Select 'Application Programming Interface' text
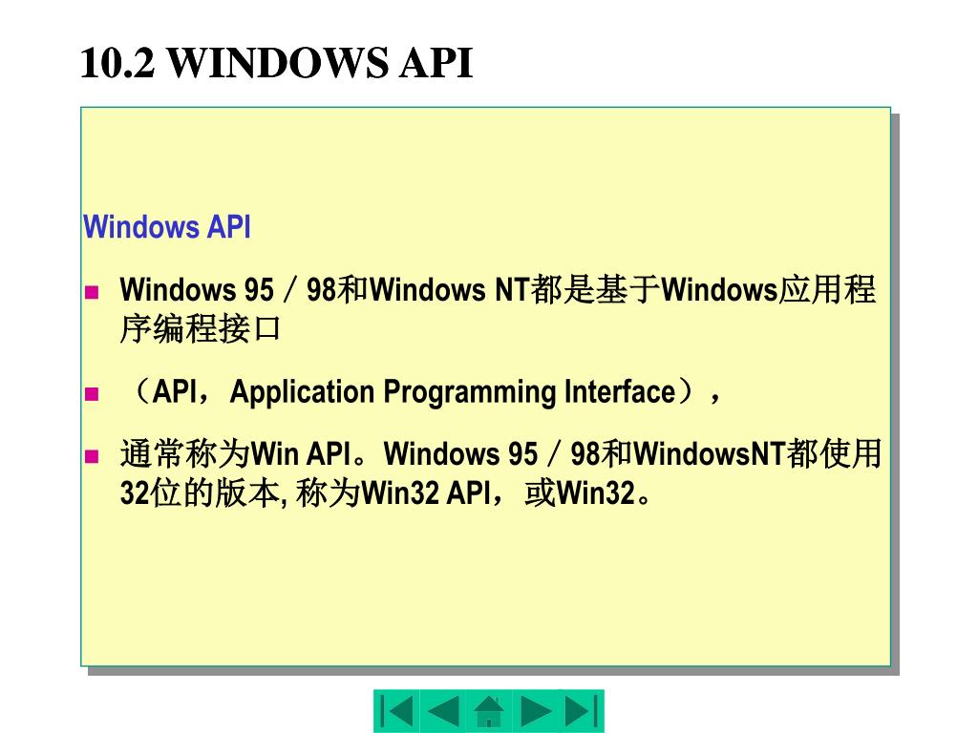 point(453,392)
